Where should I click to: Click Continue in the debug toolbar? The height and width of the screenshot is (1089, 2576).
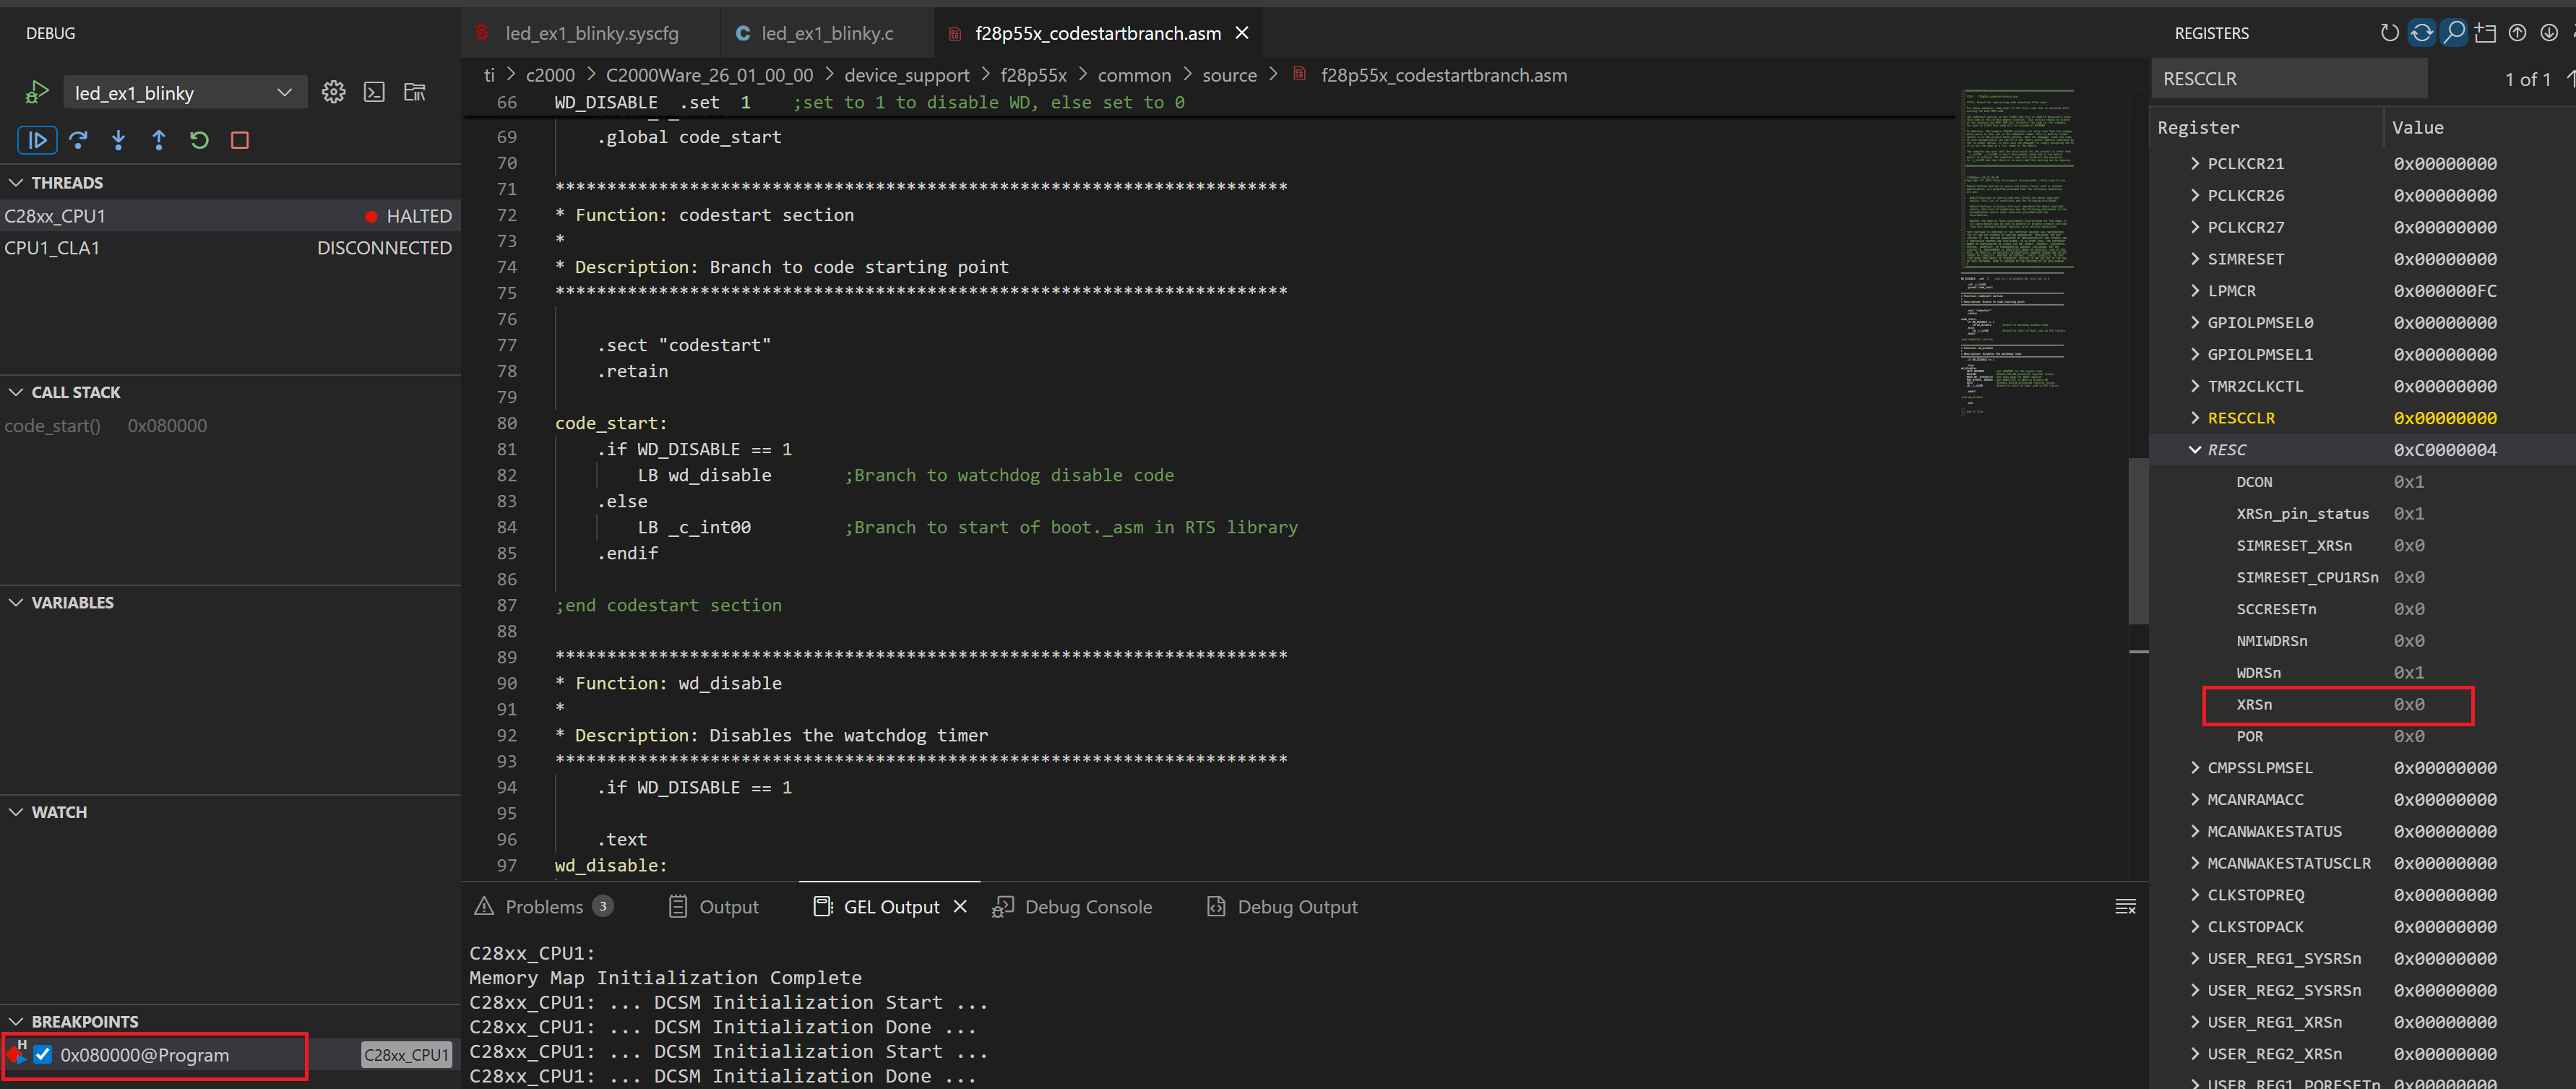tap(37, 140)
